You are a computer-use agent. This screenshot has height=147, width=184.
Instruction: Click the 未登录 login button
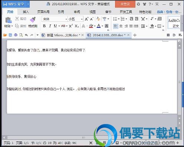(x=125, y=4)
